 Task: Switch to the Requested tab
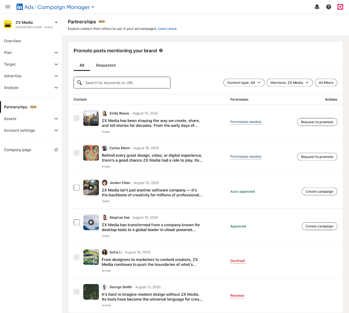tap(106, 65)
